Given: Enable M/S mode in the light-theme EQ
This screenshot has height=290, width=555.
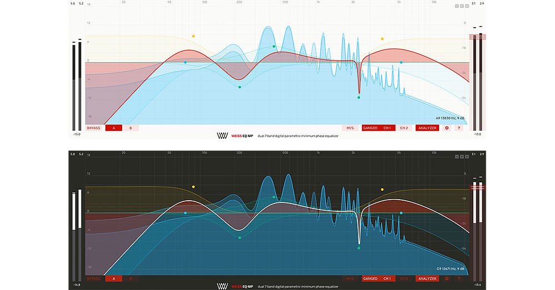Looking at the screenshot, I should pyautogui.click(x=350, y=128).
